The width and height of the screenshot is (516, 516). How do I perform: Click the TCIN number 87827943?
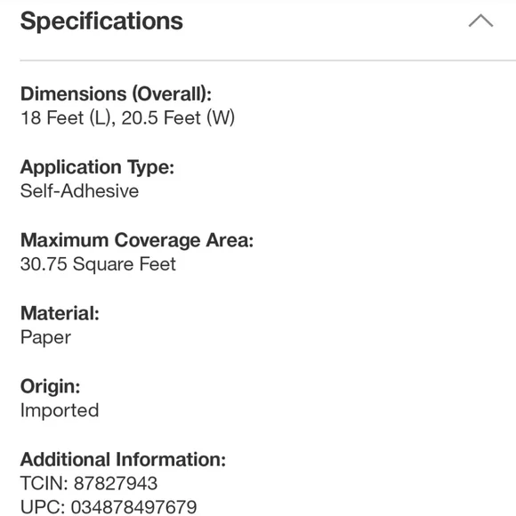pos(116,483)
